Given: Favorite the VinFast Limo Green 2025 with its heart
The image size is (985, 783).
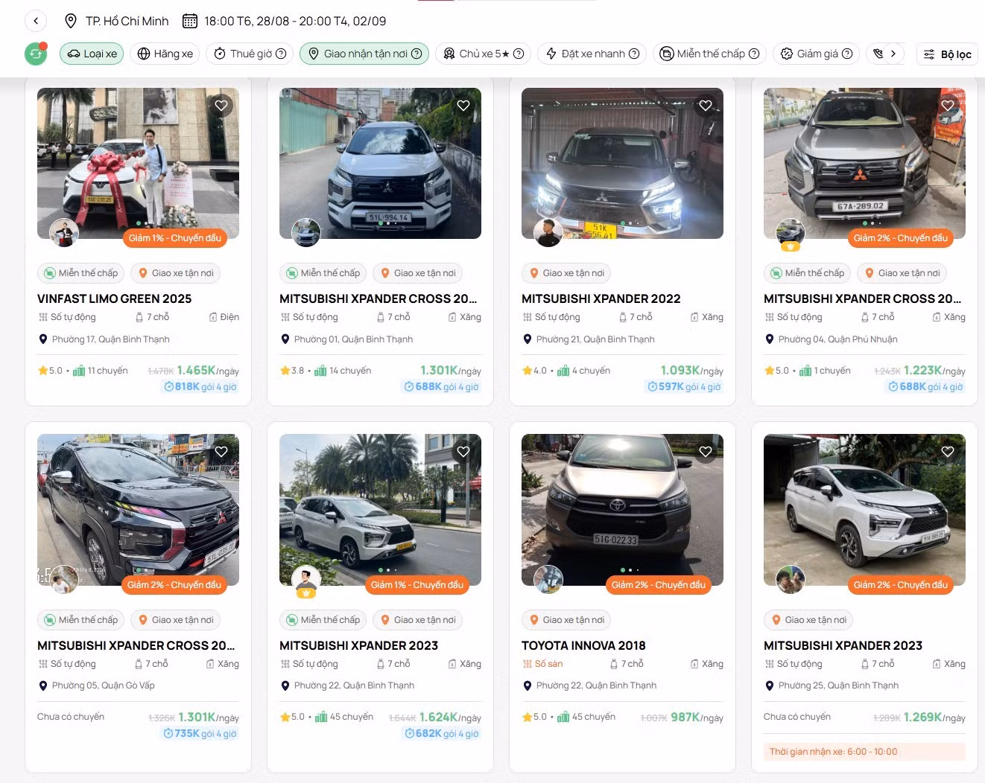Looking at the screenshot, I should click(x=221, y=106).
